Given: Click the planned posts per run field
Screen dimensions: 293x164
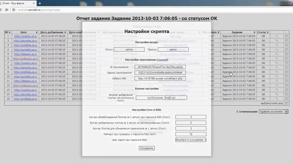Looking at the screenshot, I should 191,123.
